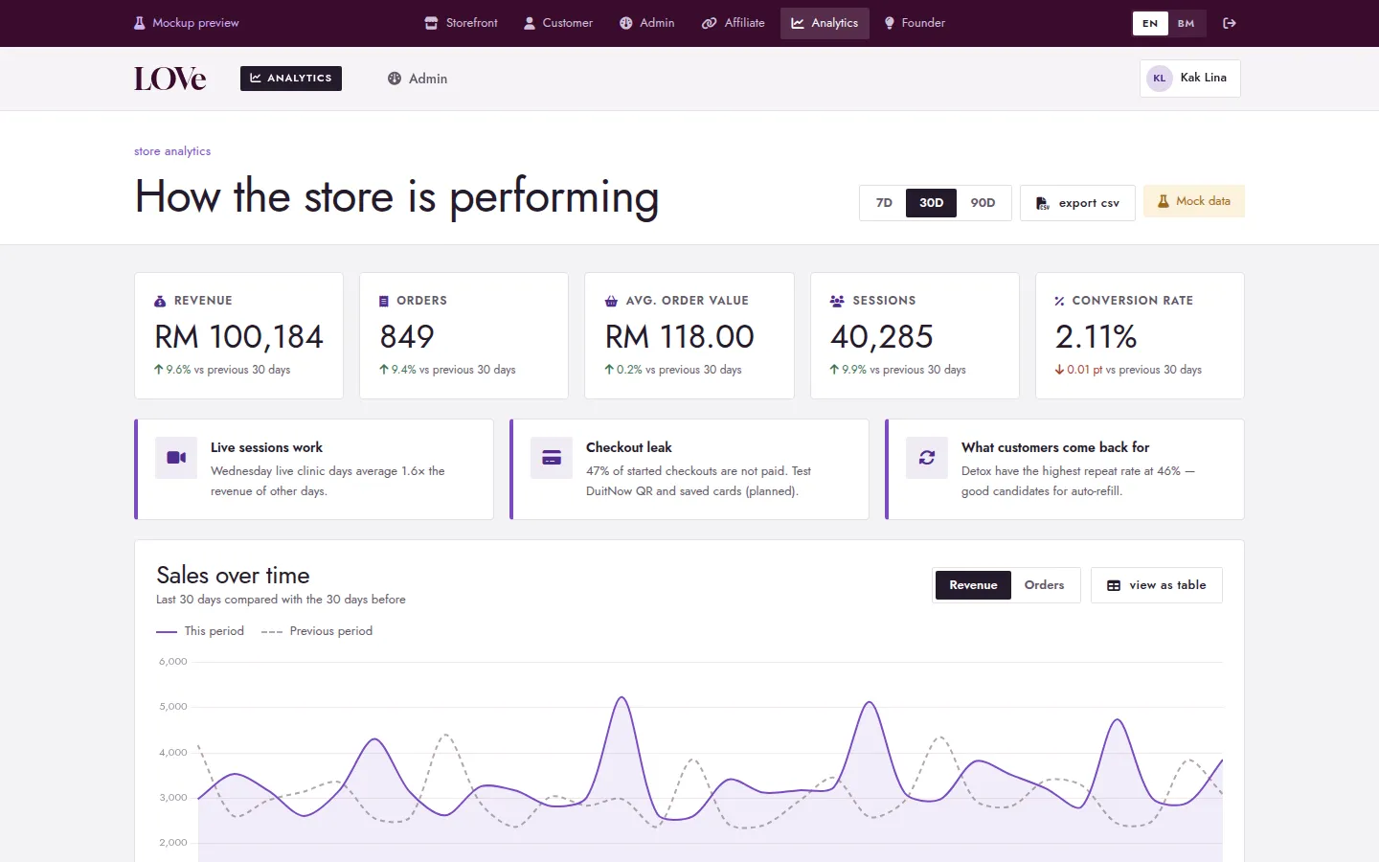Click the KL avatar circle
Screen dimensions: 1379x862
[x=1160, y=79]
